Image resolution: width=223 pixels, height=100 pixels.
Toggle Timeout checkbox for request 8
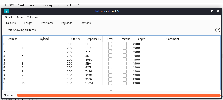point(125,75)
